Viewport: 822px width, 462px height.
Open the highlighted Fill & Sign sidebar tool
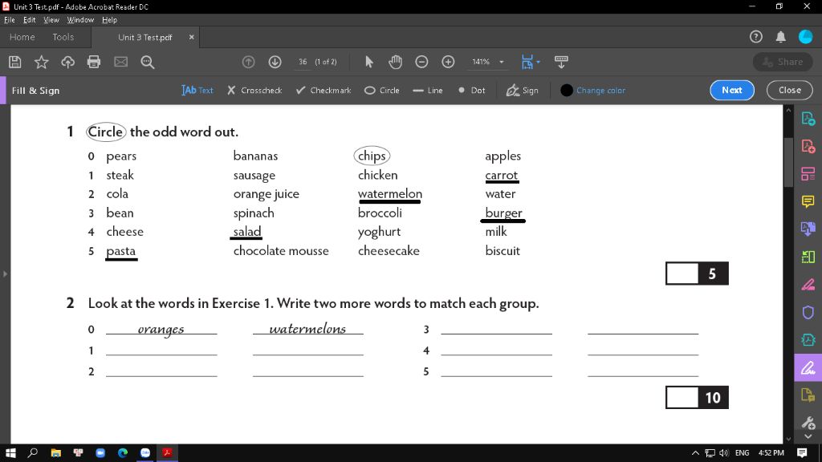(x=808, y=367)
